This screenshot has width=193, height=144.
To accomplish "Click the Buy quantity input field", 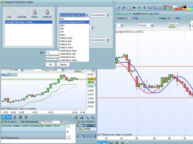I will tap(52, 52).
